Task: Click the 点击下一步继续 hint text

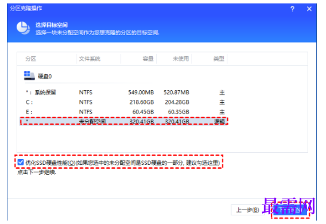Action: click(37, 172)
